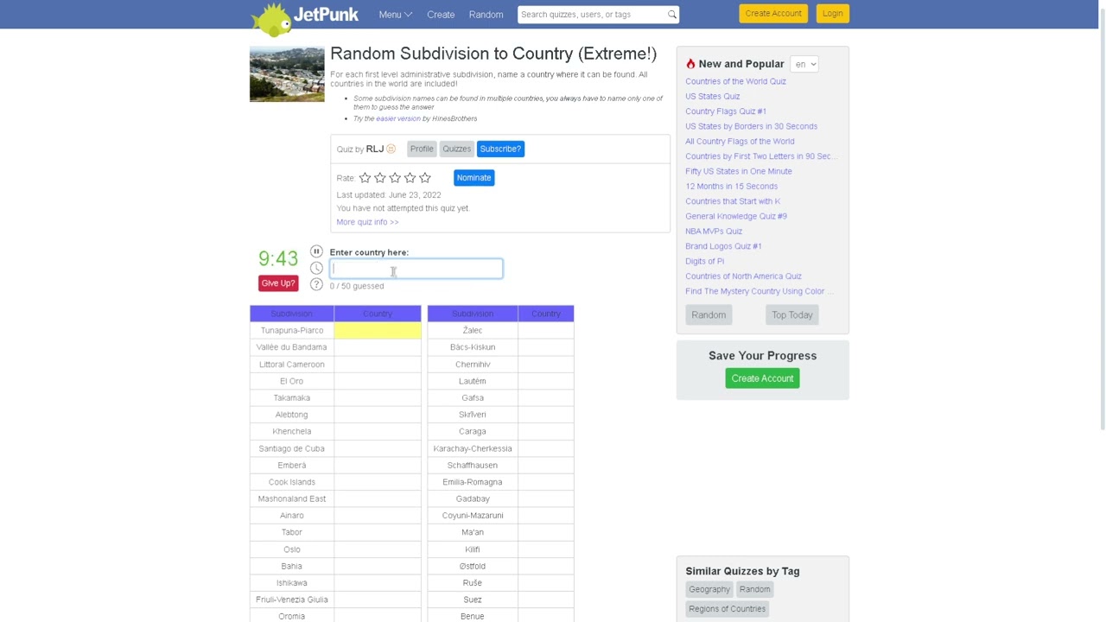Image resolution: width=1106 pixels, height=622 pixels.
Task: Pause the quiz timer
Action: (x=316, y=251)
